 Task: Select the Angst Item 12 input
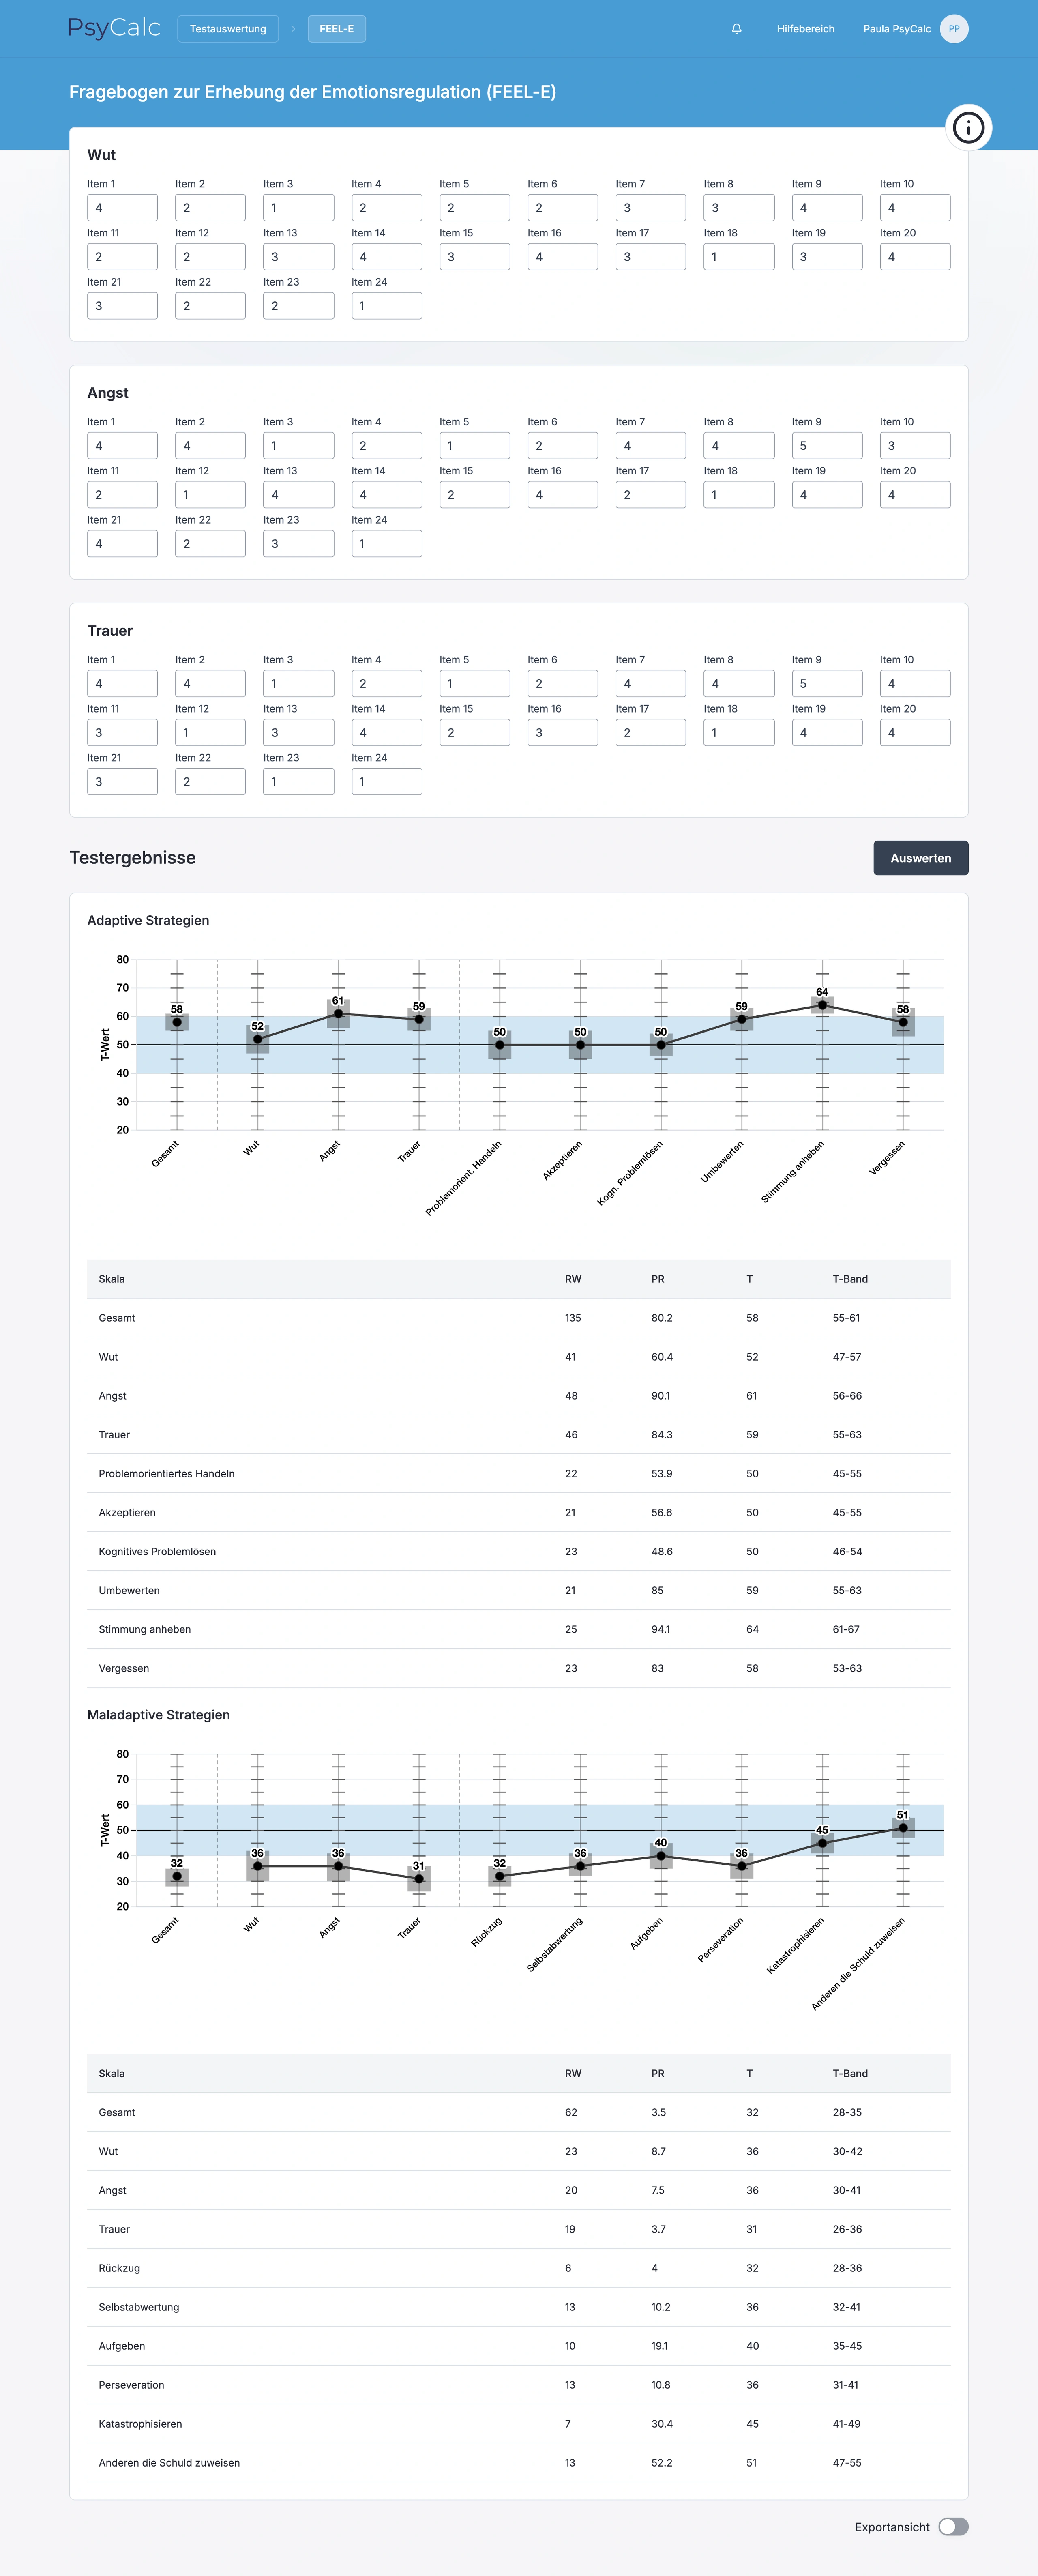pos(210,495)
